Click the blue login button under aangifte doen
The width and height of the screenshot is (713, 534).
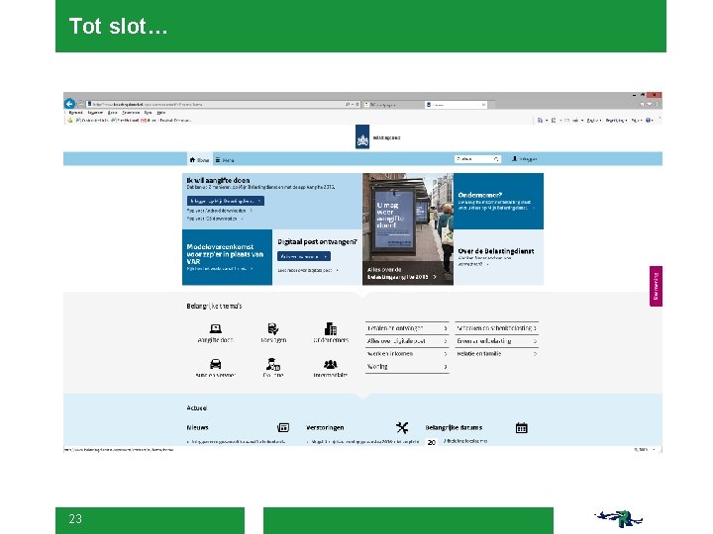(225, 201)
